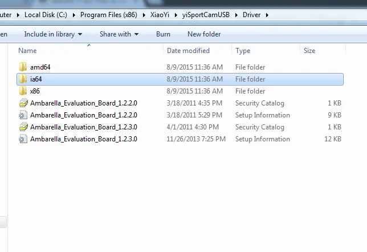Open the Include in library dropdown
Image resolution: width=367 pixels, height=252 pixels.
53,34
